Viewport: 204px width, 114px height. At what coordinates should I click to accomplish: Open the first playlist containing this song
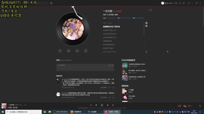pyautogui.click(x=134, y=65)
